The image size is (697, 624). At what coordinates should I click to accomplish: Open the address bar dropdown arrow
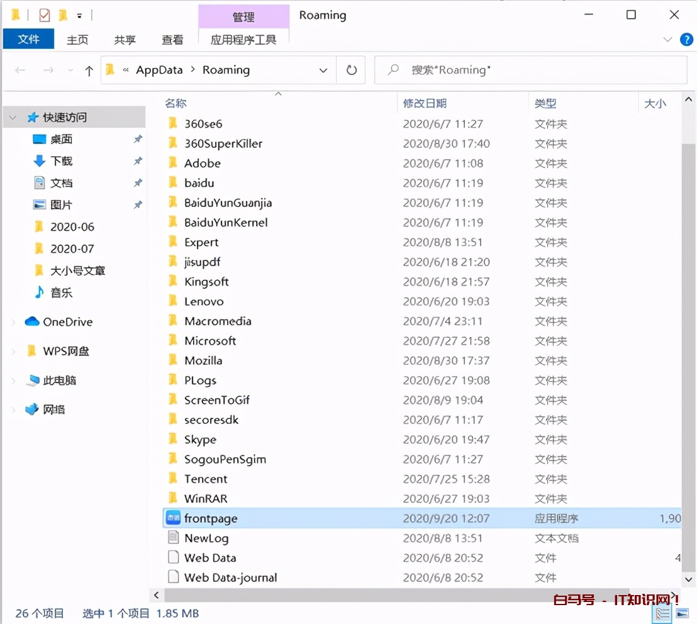click(x=323, y=70)
